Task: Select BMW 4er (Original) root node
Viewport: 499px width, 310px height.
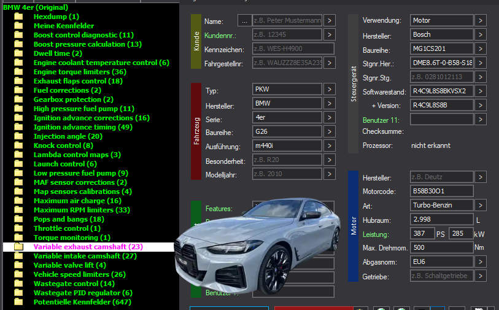Action: point(36,7)
